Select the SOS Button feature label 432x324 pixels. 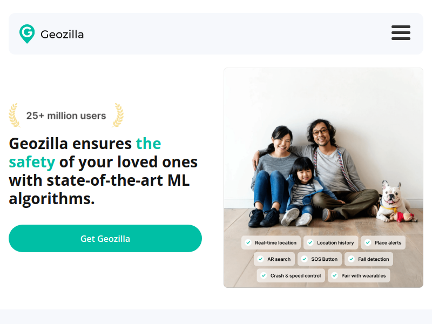click(324, 259)
